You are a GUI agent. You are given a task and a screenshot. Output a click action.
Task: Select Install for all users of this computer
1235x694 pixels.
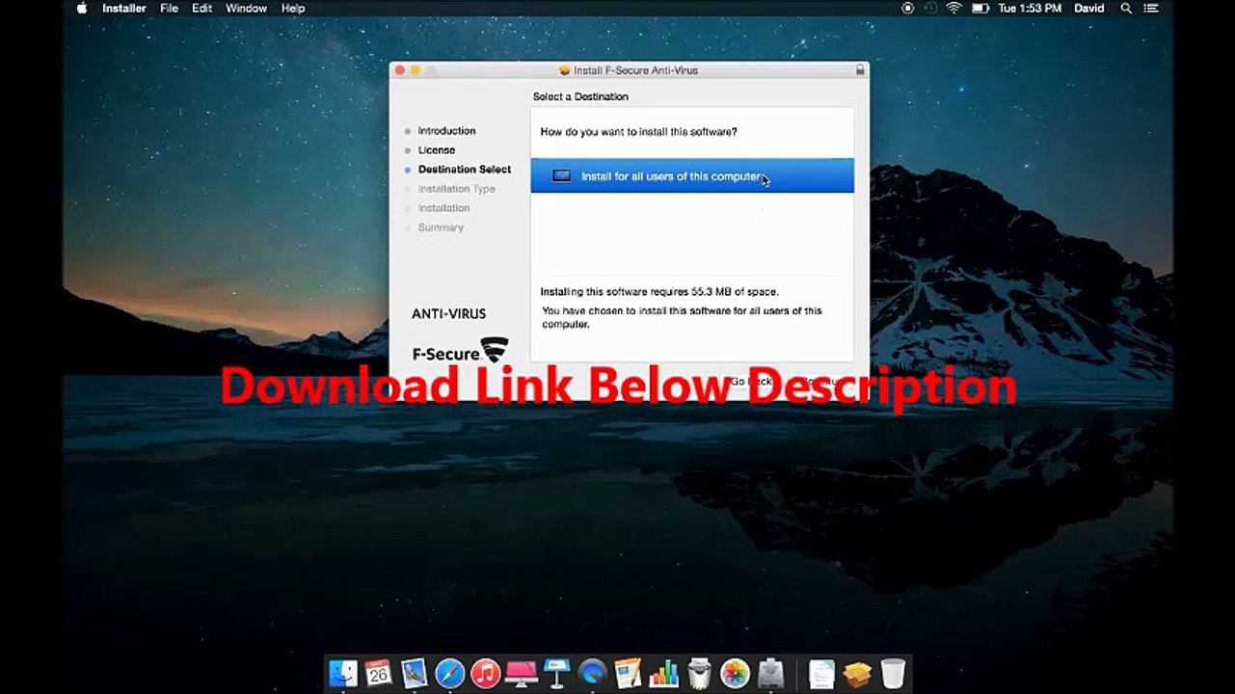click(x=692, y=176)
